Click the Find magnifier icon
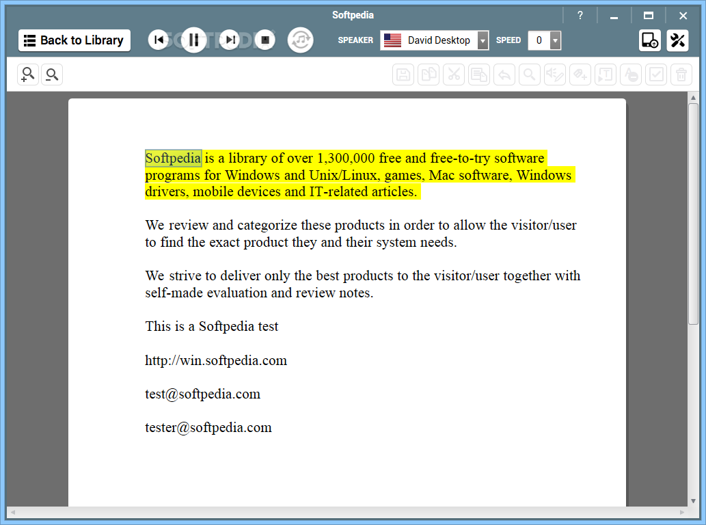The height and width of the screenshot is (525, 706). click(x=529, y=75)
